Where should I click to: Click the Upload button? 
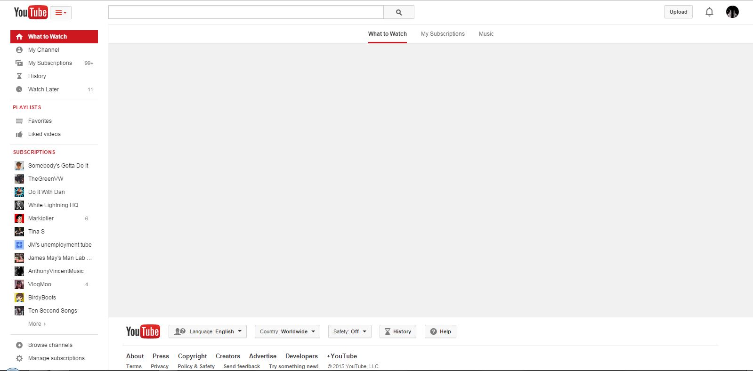679,12
